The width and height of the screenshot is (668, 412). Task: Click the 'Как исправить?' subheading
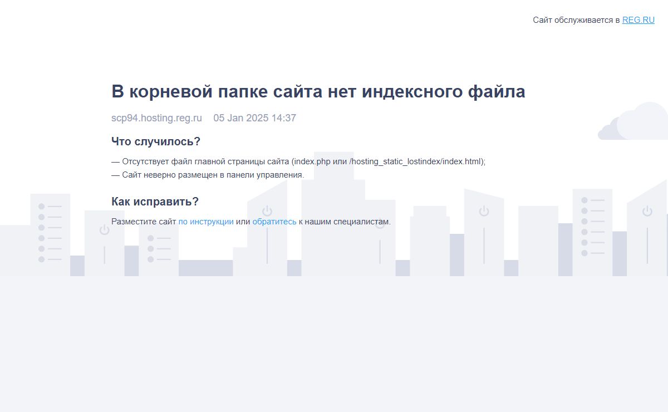[x=155, y=202]
